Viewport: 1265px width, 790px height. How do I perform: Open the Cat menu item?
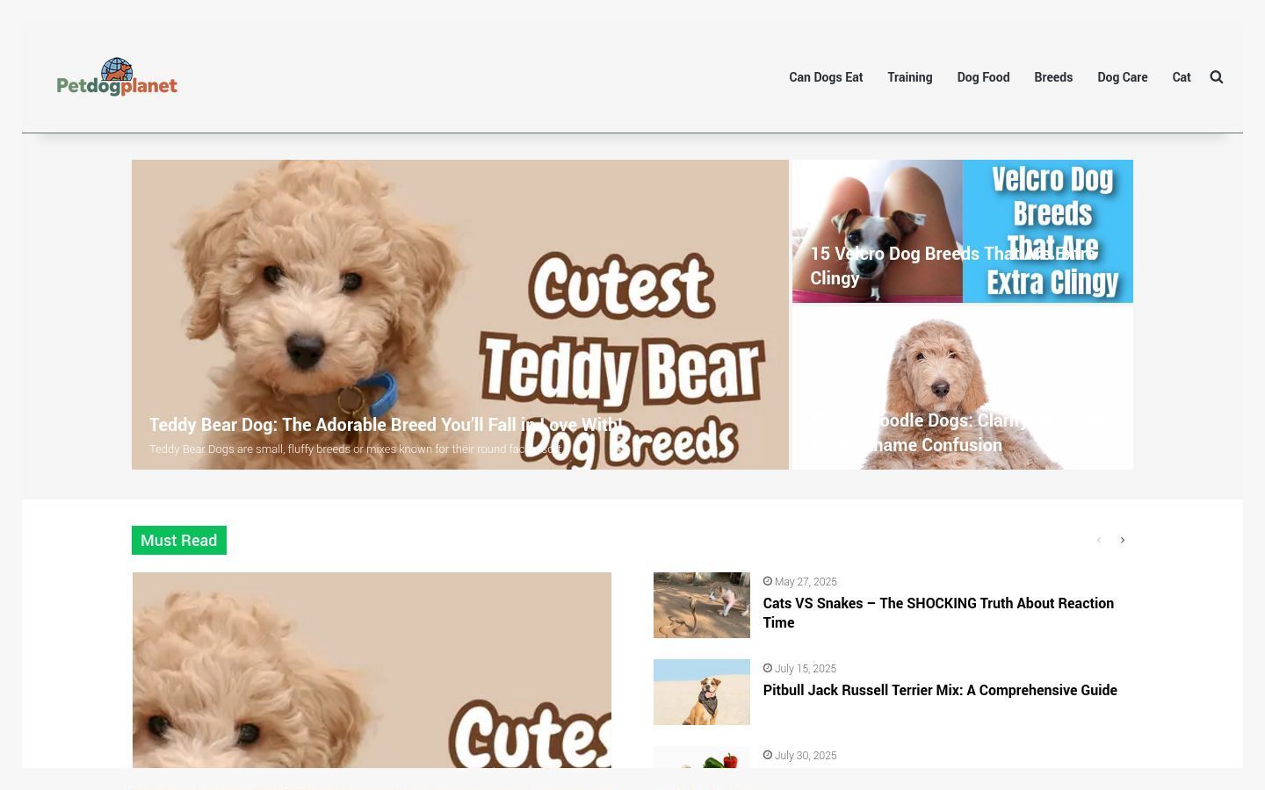(1182, 77)
